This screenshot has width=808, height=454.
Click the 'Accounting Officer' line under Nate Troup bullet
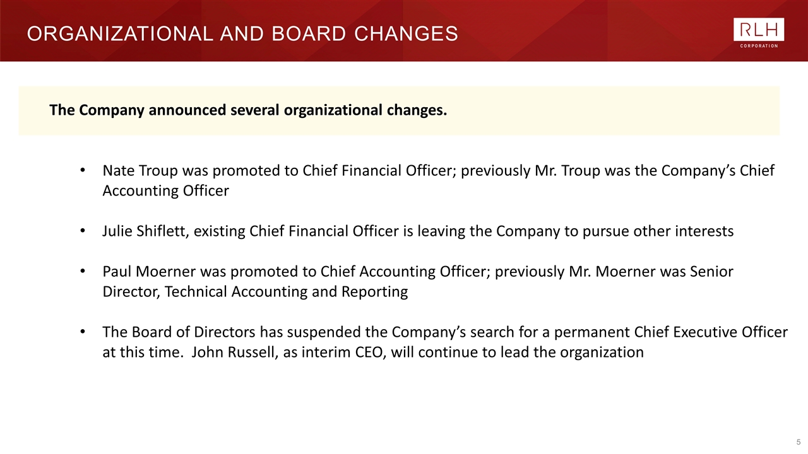tap(166, 191)
